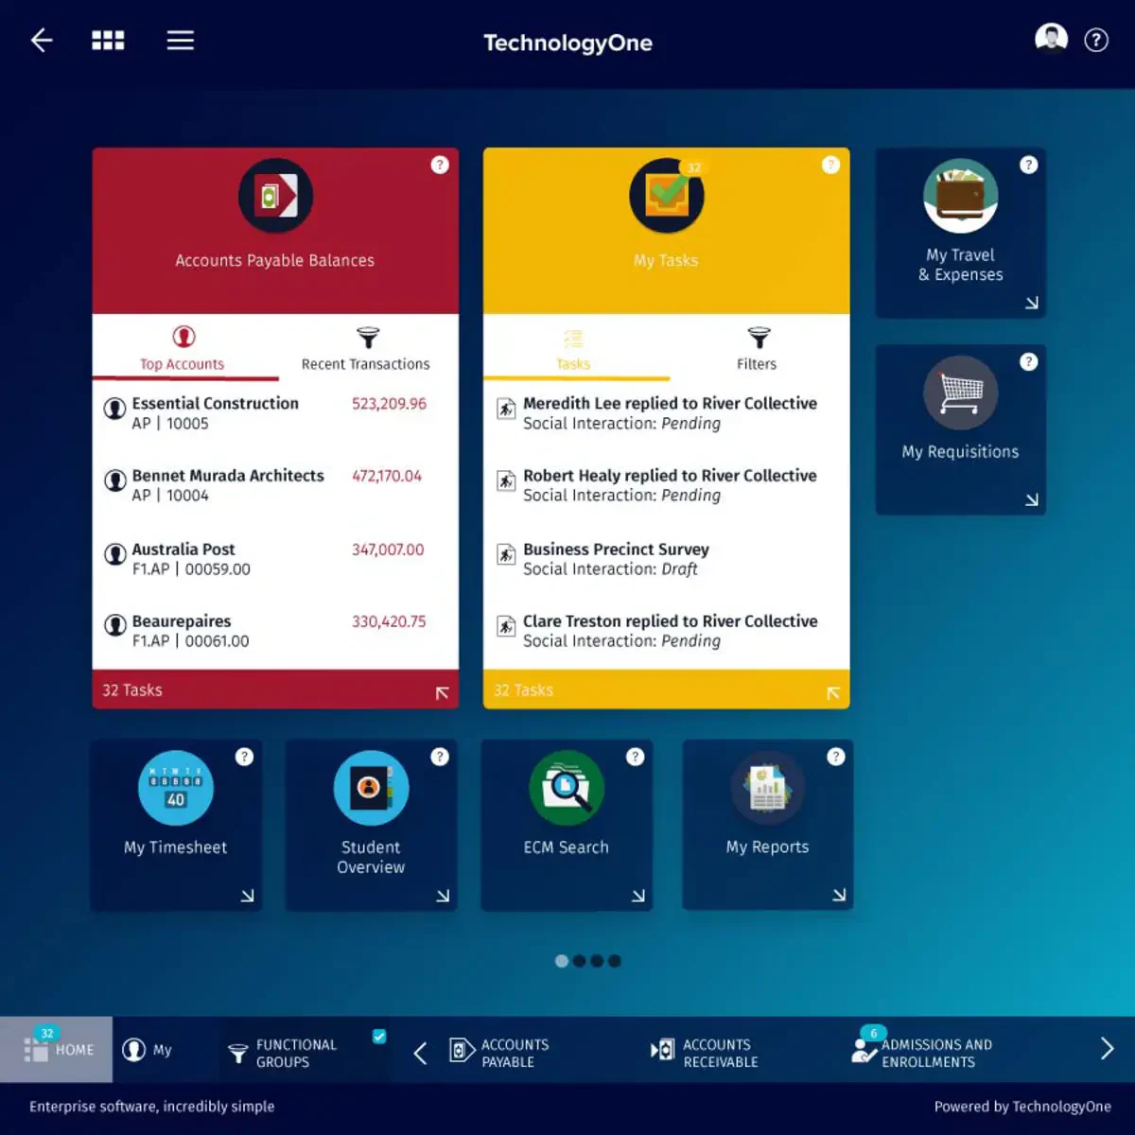Open the user profile avatar

pyautogui.click(x=1051, y=40)
